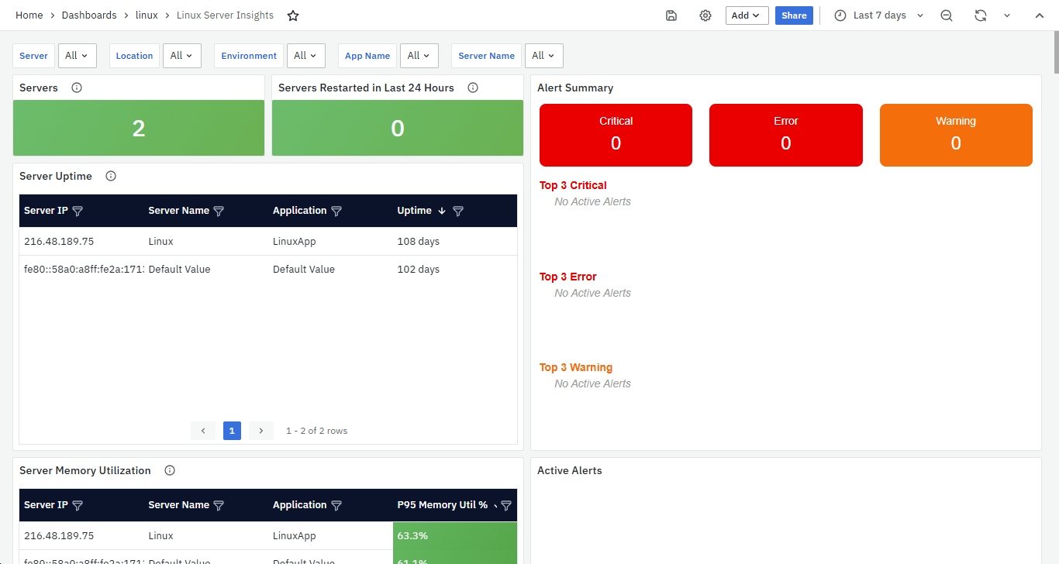Screen dimensions: 1059x564
Task: Open dashboard settings gear icon
Action: (x=705, y=15)
